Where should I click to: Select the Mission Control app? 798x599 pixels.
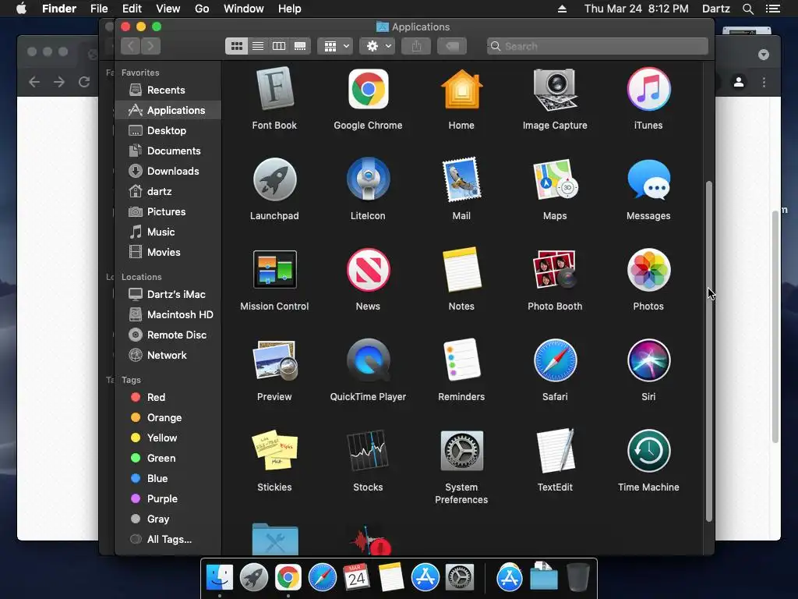[x=274, y=269]
